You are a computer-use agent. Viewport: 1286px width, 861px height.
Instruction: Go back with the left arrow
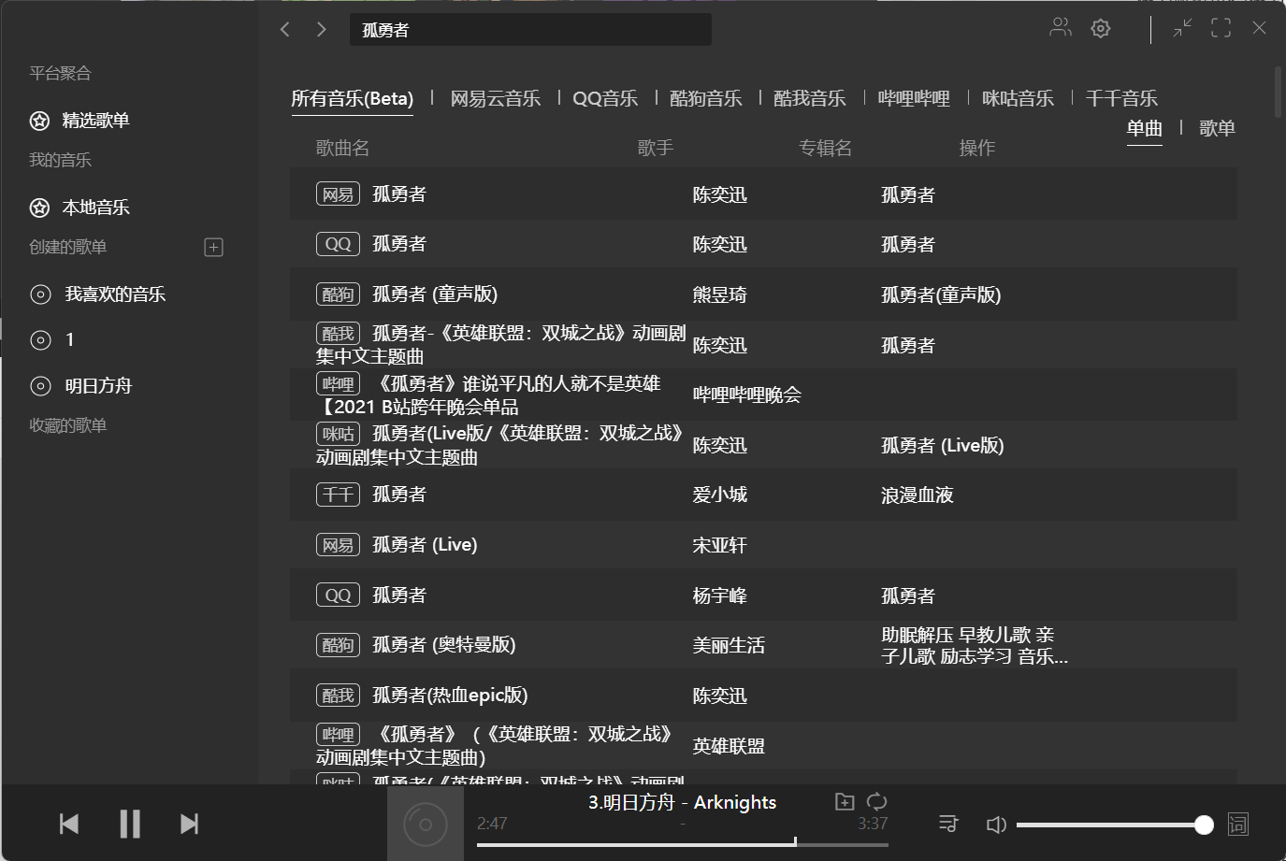285,29
